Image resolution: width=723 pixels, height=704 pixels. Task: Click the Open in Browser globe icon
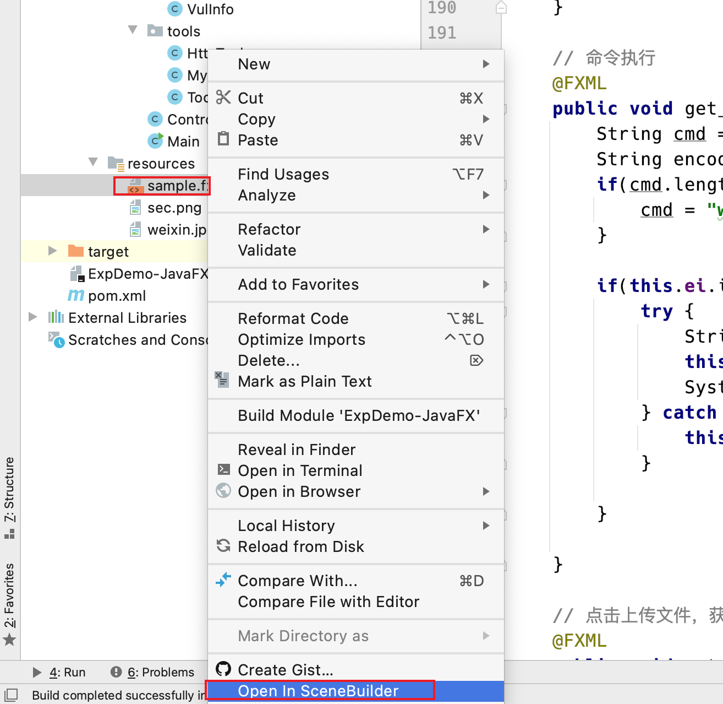pyautogui.click(x=223, y=490)
